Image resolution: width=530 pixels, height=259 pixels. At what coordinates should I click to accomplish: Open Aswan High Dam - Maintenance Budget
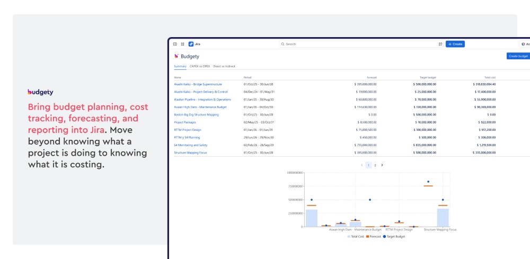pyautogui.click(x=200, y=107)
